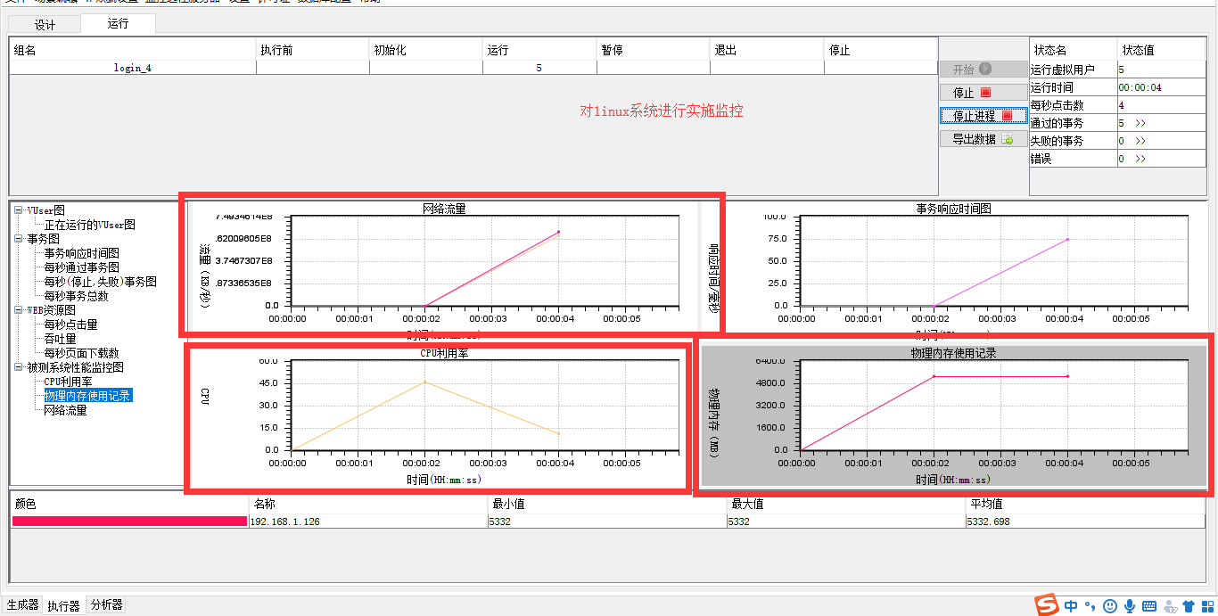This screenshot has width=1218, height=616.
Task: Click the shirt skin icon in IME bar
Action: point(1189,606)
